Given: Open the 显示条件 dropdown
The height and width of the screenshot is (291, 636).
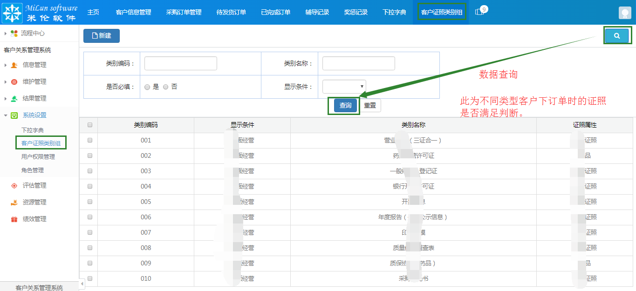Looking at the screenshot, I should [x=344, y=87].
